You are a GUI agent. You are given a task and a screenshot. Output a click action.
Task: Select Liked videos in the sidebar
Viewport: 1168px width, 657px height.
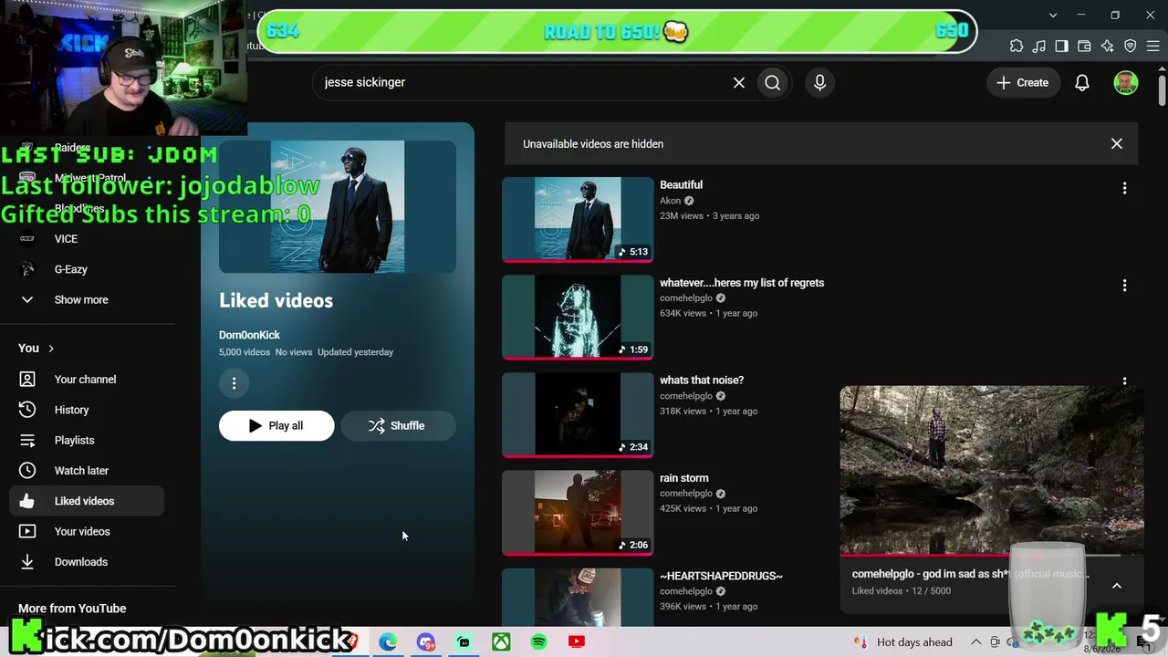coord(87,501)
